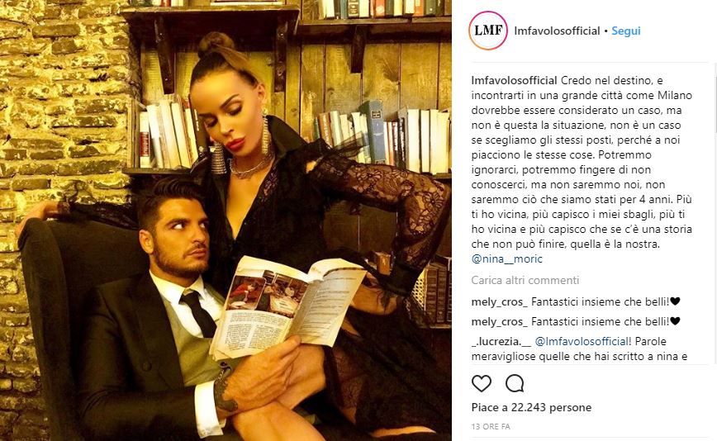Open second mely_cros_ commenter profile
This screenshot has height=441, width=717.
(x=499, y=321)
